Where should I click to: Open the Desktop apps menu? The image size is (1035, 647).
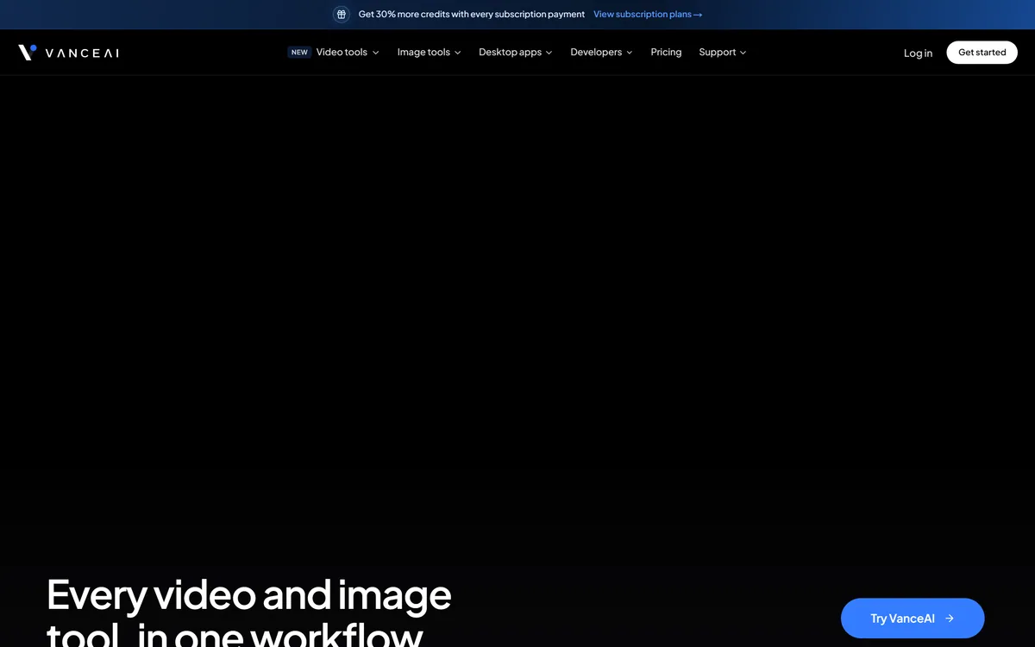[x=510, y=53]
